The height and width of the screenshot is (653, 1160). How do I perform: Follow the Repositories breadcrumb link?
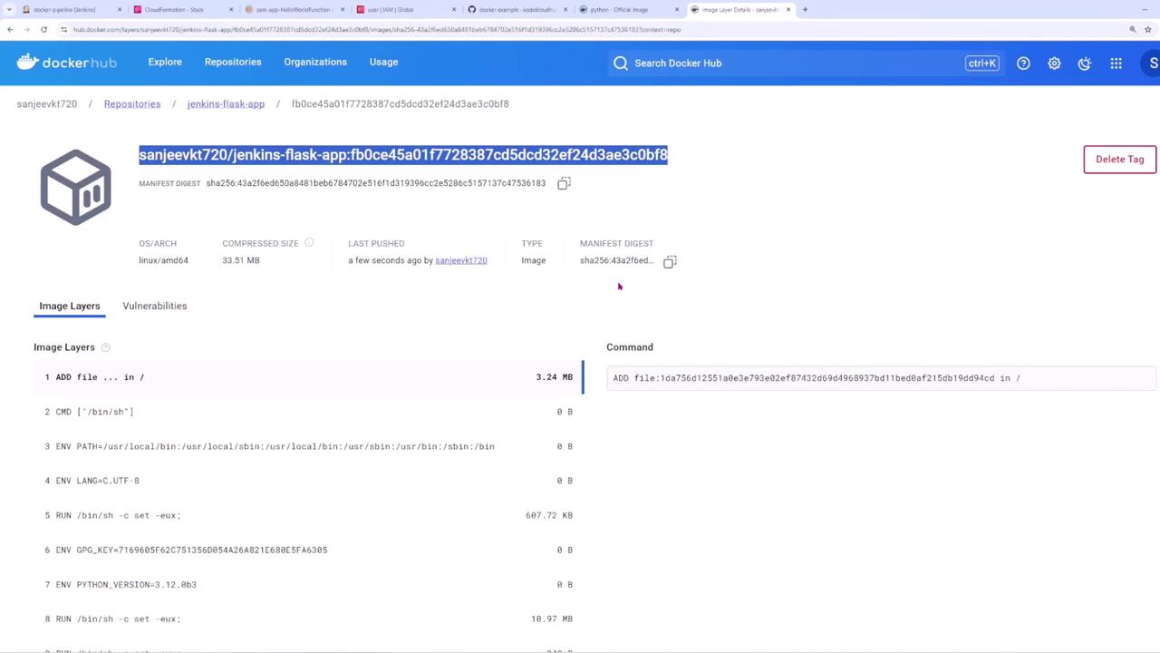(x=132, y=103)
